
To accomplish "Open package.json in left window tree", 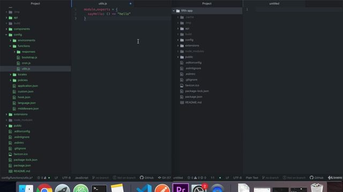I will click(22, 165).
